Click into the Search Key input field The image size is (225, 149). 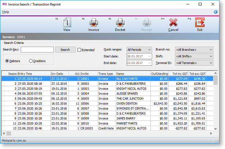pyautogui.click(x=37, y=50)
